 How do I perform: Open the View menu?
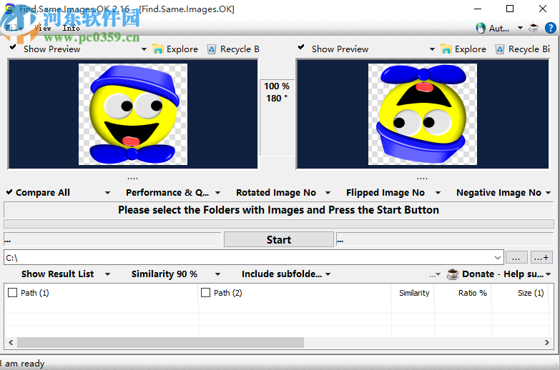(x=43, y=28)
